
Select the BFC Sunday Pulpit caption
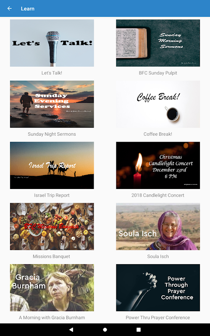158,73
